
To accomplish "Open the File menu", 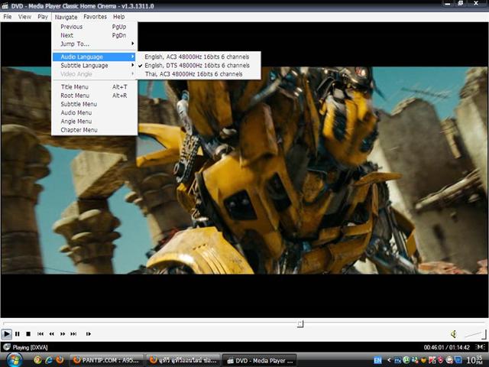I will pos(8,17).
